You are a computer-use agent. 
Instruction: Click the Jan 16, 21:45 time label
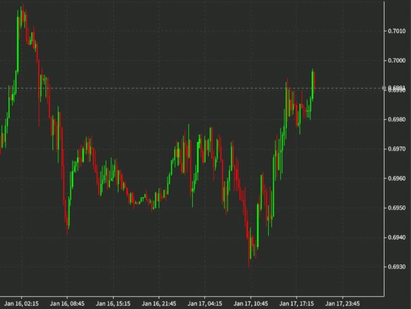(159, 303)
